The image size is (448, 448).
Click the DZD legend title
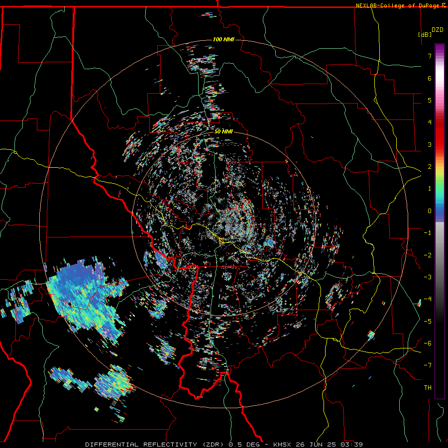pyautogui.click(x=438, y=30)
